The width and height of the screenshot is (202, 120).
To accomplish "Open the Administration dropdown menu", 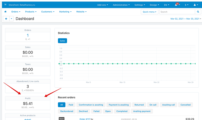I will tap(121, 5).
